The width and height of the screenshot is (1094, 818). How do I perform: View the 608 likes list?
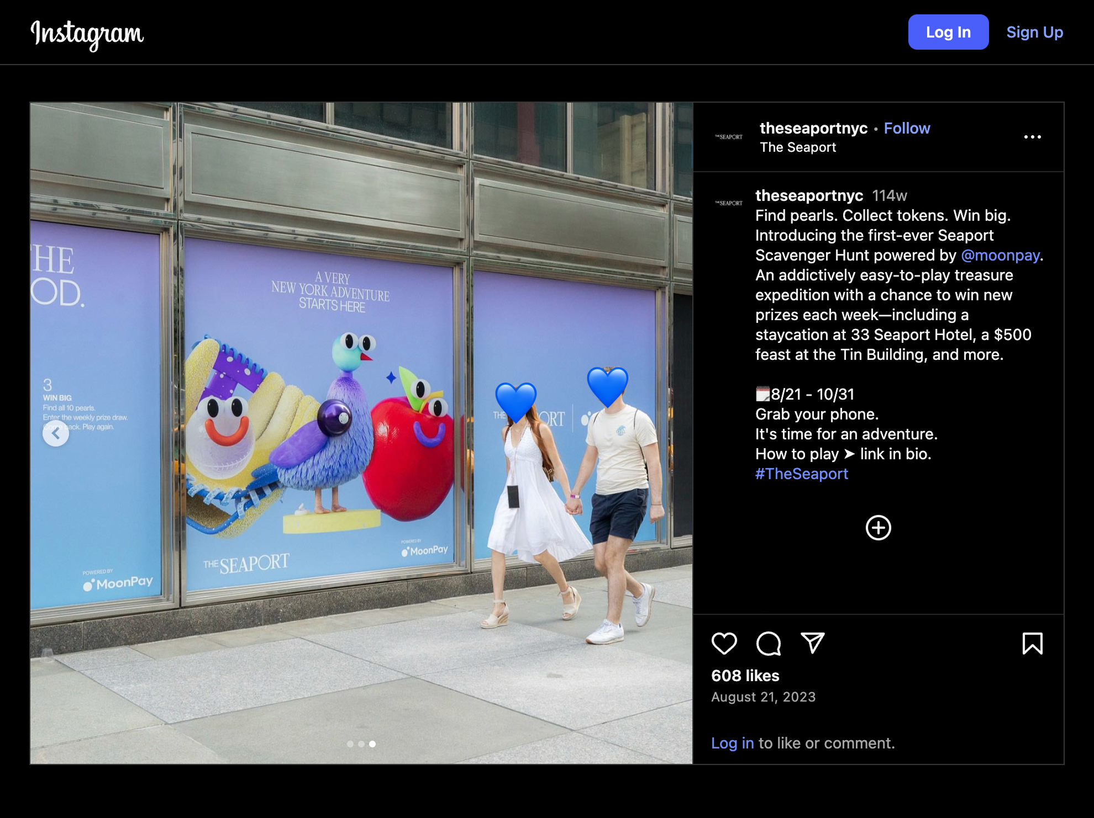click(x=745, y=676)
